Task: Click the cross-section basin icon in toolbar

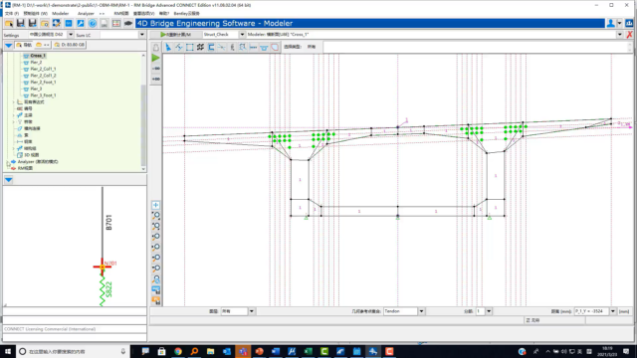Action: point(264,48)
